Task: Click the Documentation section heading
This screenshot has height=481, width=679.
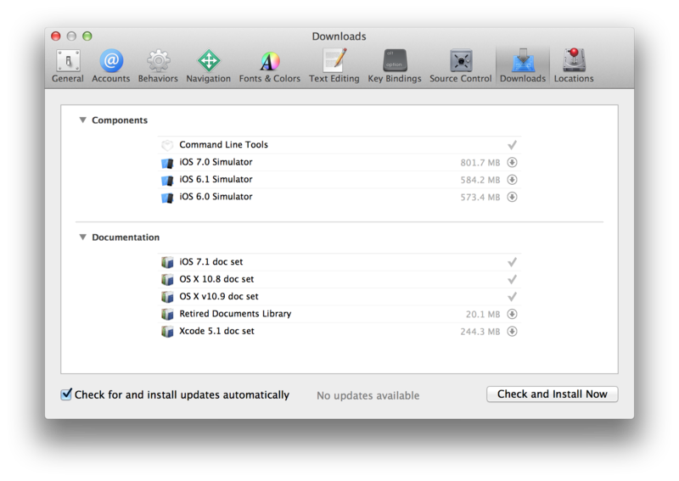Action: point(126,238)
